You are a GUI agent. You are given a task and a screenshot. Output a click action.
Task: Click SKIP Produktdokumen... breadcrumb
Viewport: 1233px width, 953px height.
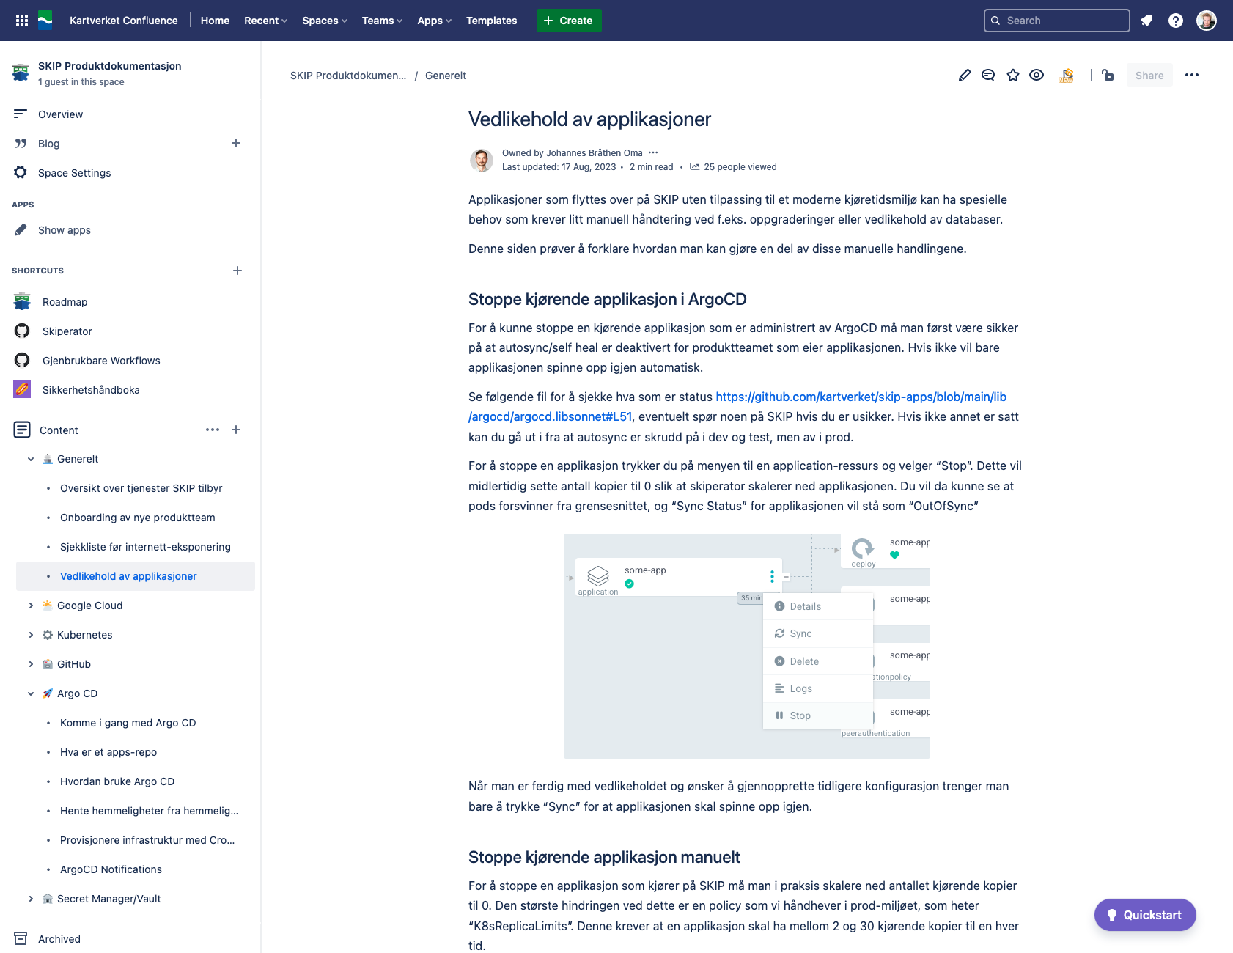347,76
